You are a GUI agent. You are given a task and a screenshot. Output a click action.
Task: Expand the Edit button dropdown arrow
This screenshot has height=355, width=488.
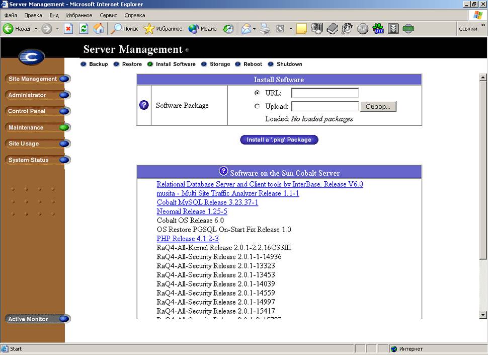291,29
